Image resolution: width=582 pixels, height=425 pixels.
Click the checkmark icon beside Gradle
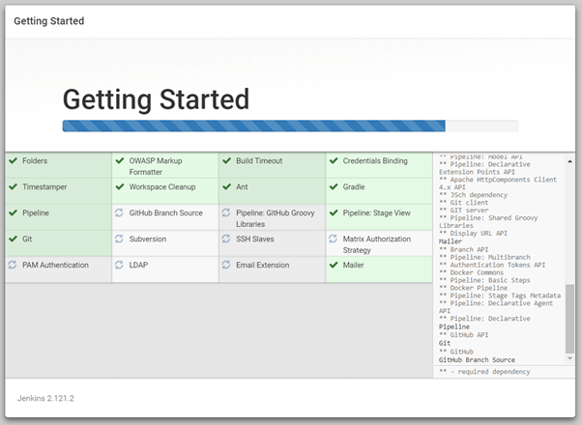tap(333, 187)
